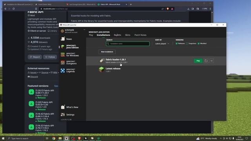Viewport: 251px width, 141px height.
Task: Select the Installations tab
Action: (x=103, y=35)
